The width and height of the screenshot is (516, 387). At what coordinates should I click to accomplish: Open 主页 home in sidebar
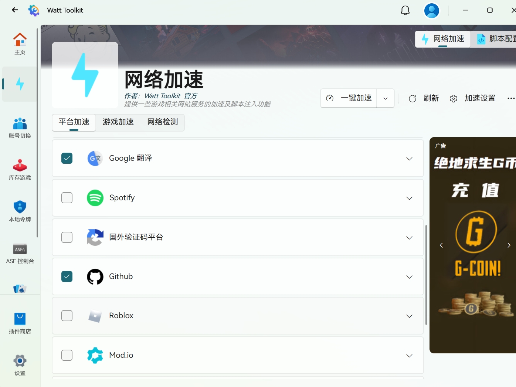(x=20, y=44)
